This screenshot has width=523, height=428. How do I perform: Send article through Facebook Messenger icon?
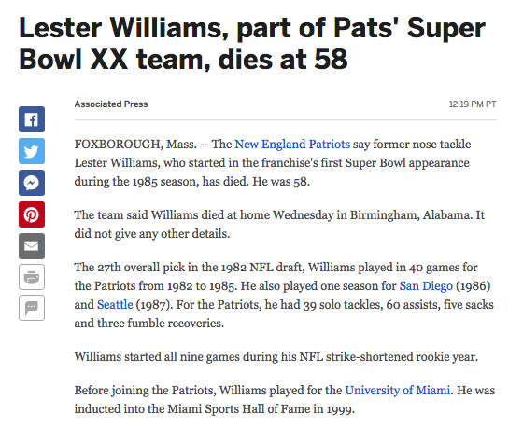[x=32, y=183]
